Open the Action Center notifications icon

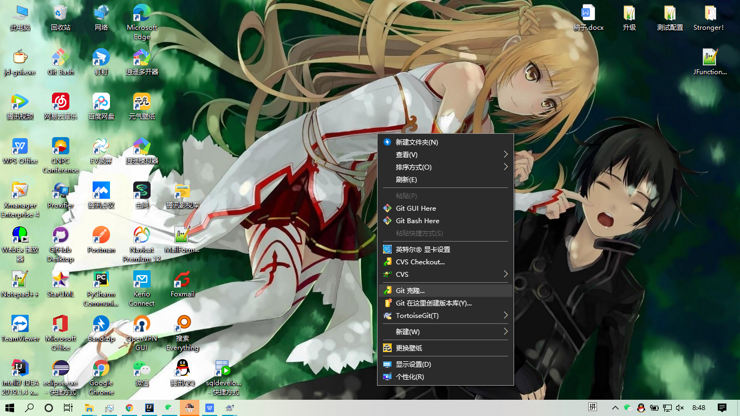pos(722,408)
